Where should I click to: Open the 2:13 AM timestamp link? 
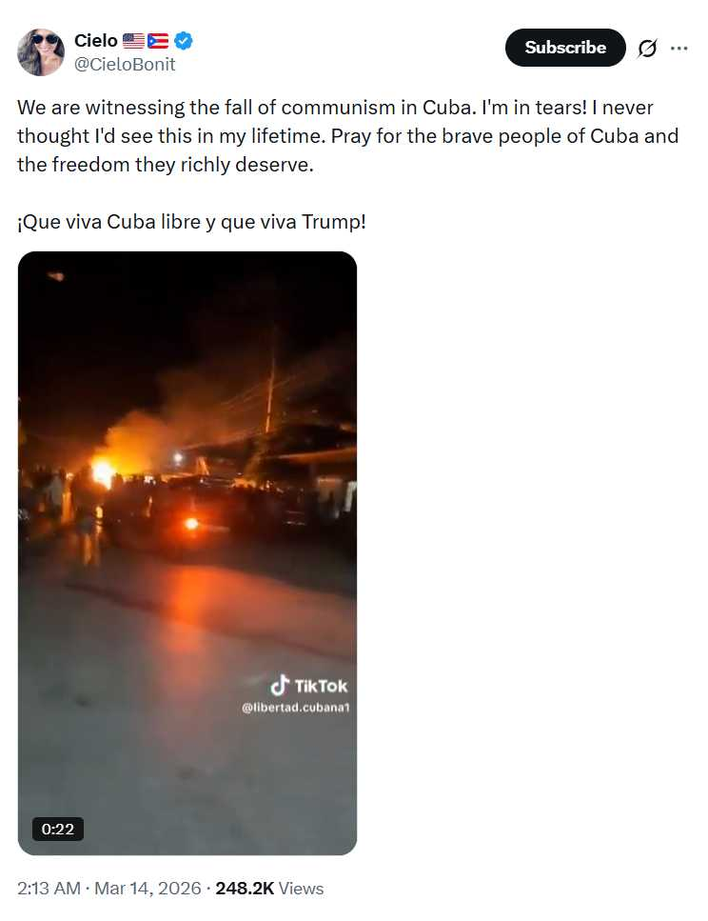49,888
